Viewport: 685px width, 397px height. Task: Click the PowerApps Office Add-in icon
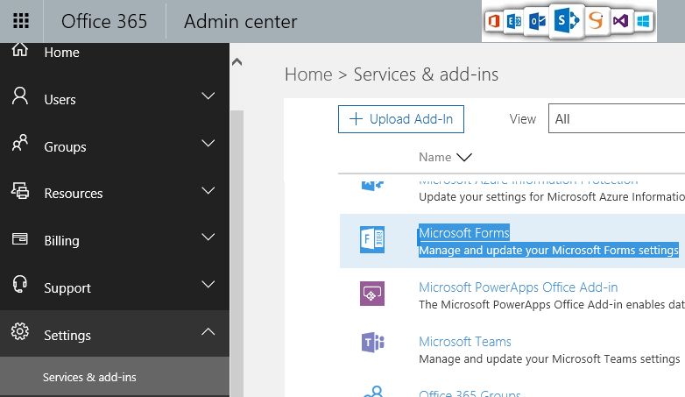[372, 294]
